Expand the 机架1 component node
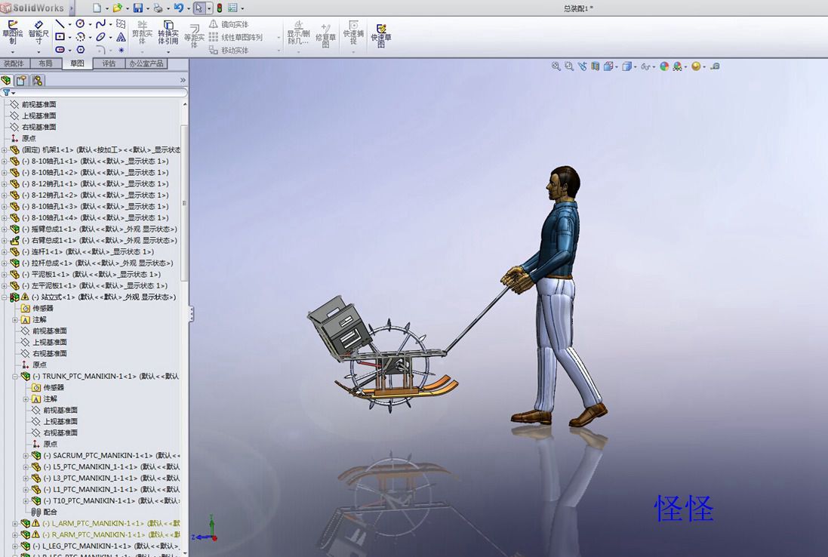 [x=5, y=149]
